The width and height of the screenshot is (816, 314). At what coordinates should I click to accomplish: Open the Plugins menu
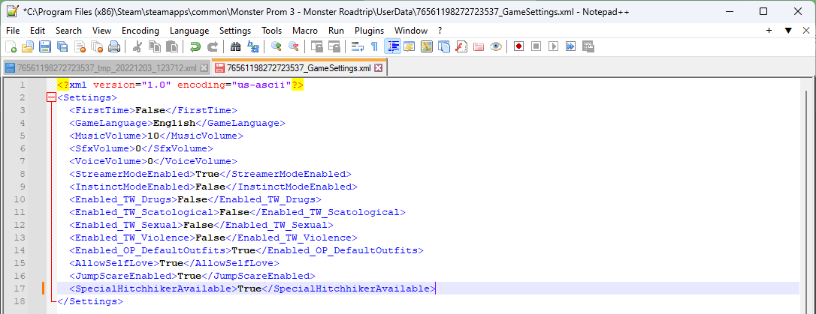(370, 31)
